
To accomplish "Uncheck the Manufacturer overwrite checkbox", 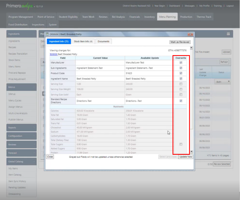I will (x=181, y=62).
